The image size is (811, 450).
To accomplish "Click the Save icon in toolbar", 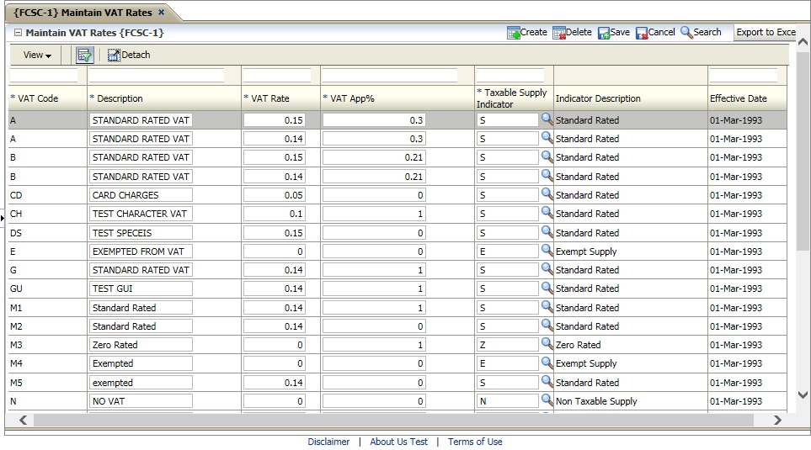I will (x=604, y=33).
